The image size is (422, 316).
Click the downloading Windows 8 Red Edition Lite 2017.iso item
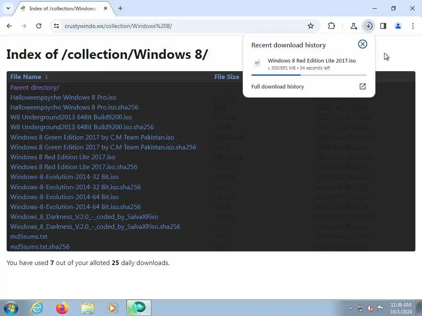click(309, 64)
